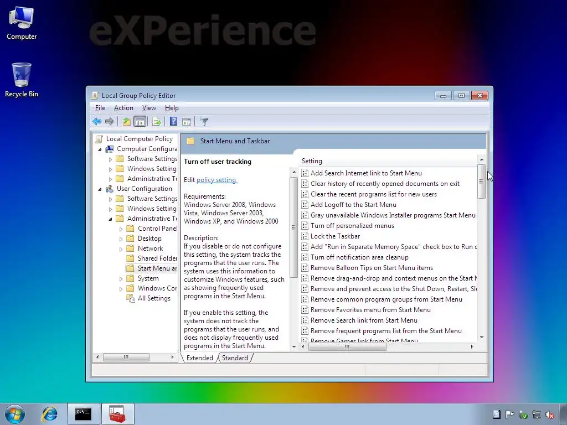Screen dimensions: 567x425
Task: Click the Back arrow toolbar icon
Action: (x=96, y=121)
